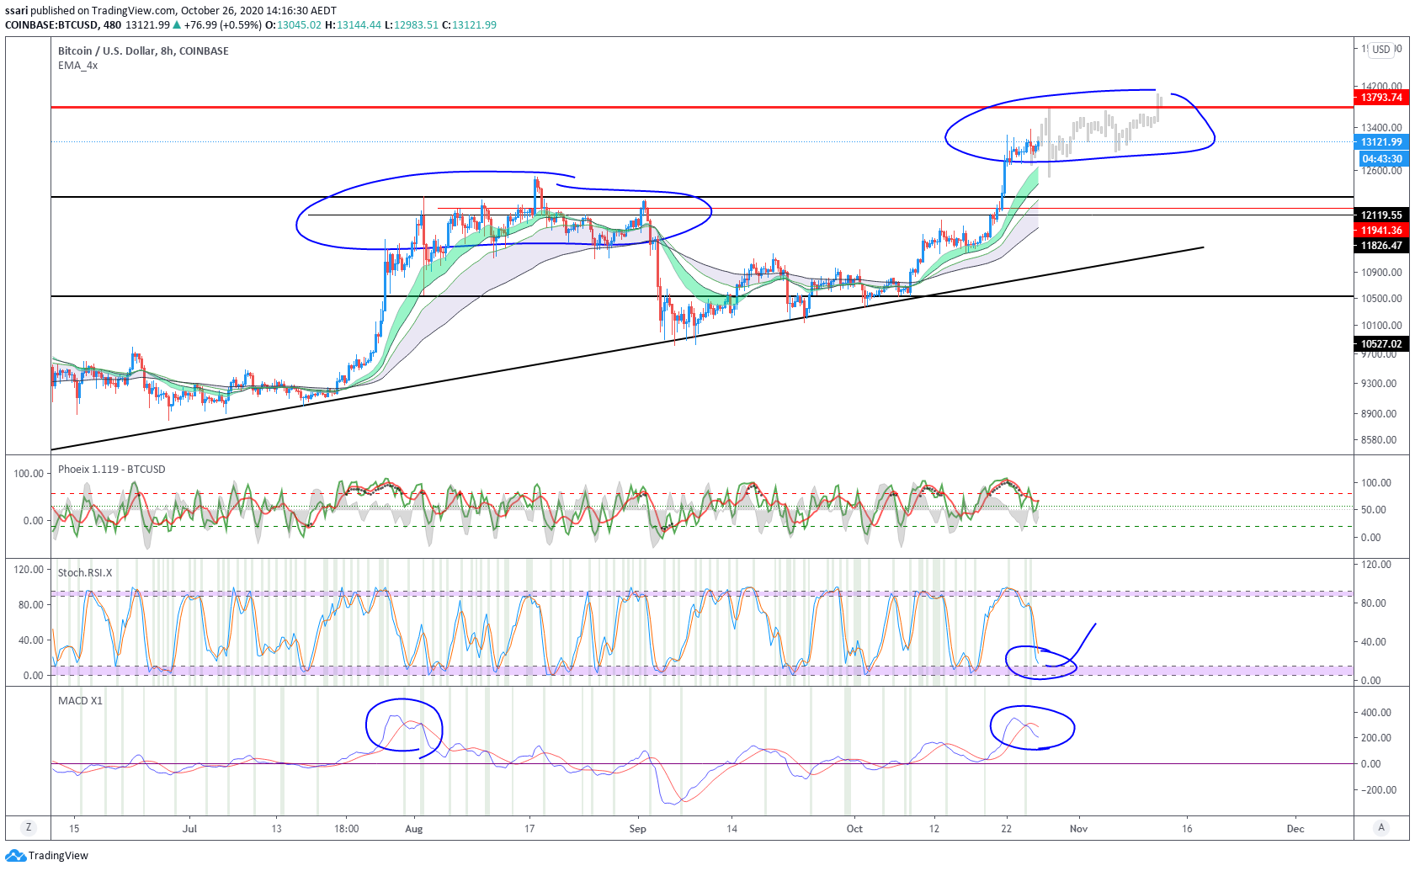Click the +76.99 (+0.59%) change value
Viewport: 1415px width, 871px height.
(x=222, y=25)
